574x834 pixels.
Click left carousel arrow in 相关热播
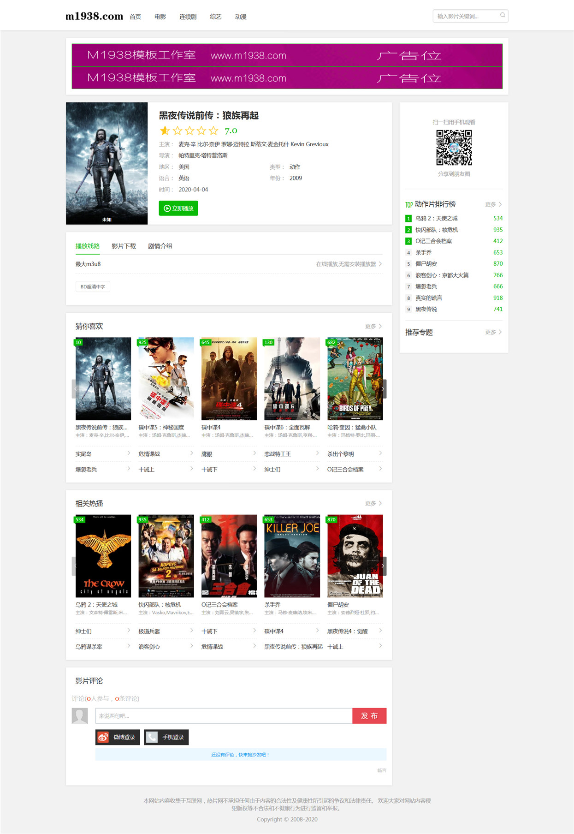point(74,566)
